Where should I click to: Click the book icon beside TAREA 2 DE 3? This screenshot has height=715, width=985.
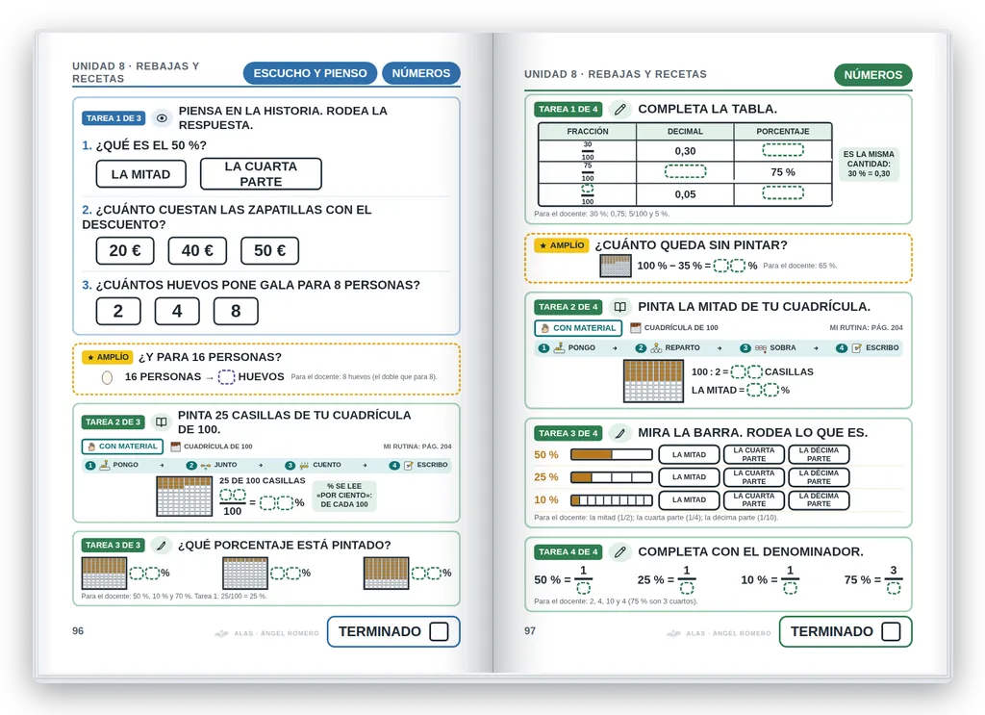click(161, 422)
